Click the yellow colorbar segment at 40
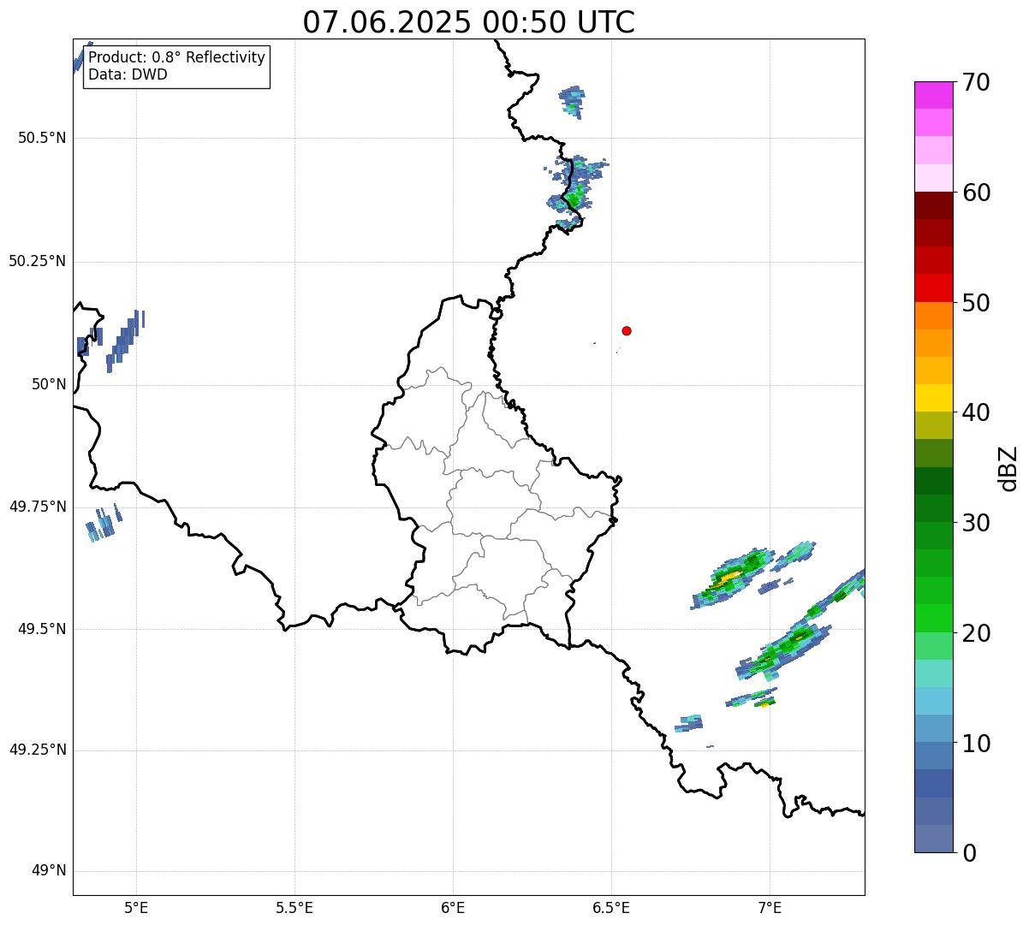 [x=933, y=398]
